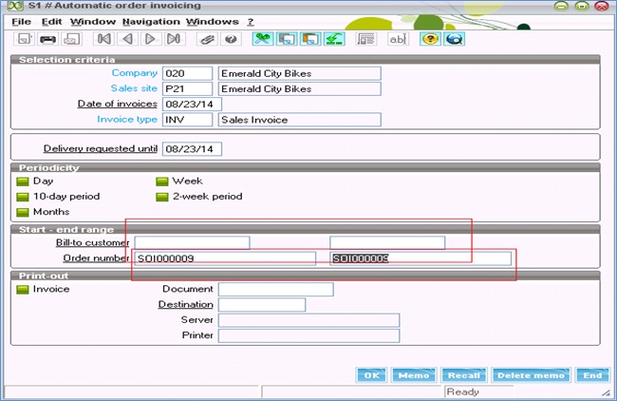
Task: Click the Recall button
Action: [x=464, y=375]
